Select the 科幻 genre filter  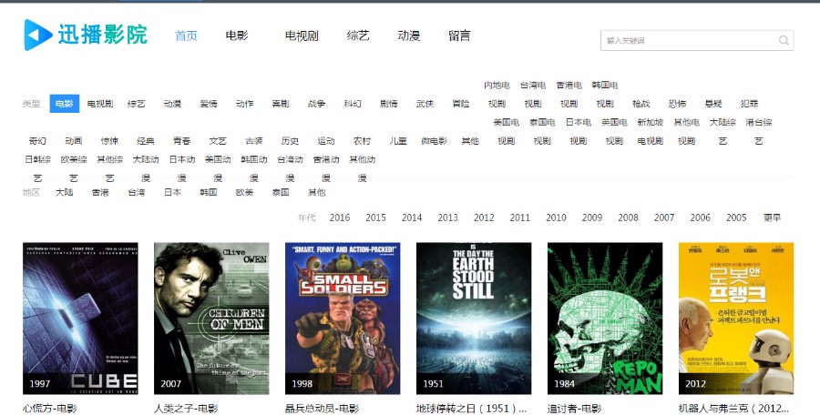(x=353, y=104)
